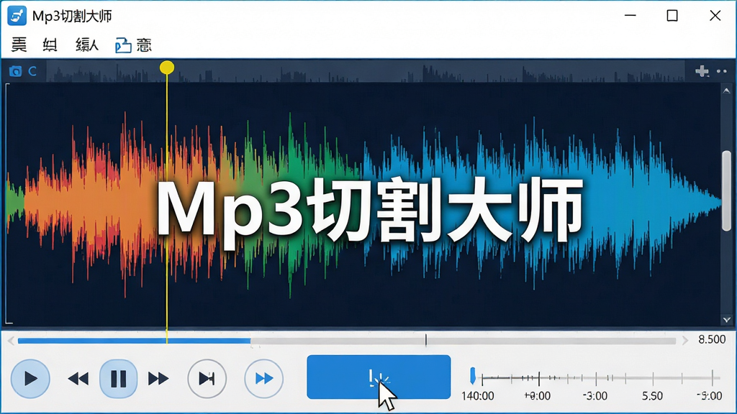Pause playback with the pause button
Image resolution: width=737 pixels, height=414 pixels.
pyautogui.click(x=119, y=378)
